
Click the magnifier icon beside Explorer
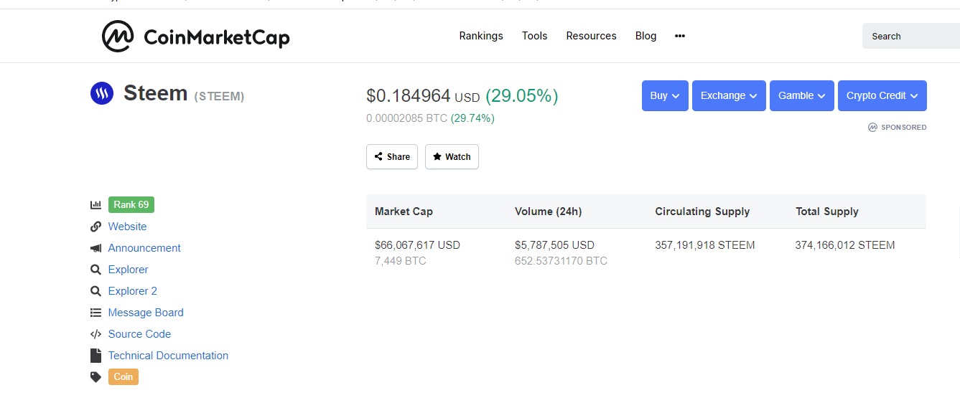click(x=95, y=270)
